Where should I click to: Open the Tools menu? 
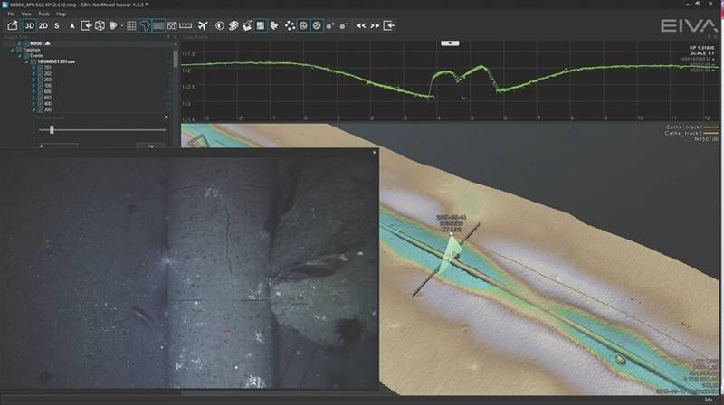tap(43, 14)
